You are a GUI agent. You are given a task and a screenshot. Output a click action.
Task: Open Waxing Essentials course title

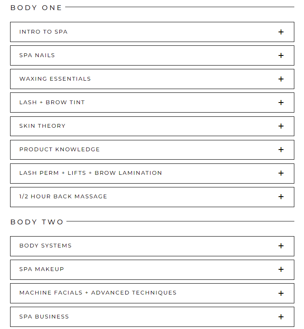tap(55, 79)
